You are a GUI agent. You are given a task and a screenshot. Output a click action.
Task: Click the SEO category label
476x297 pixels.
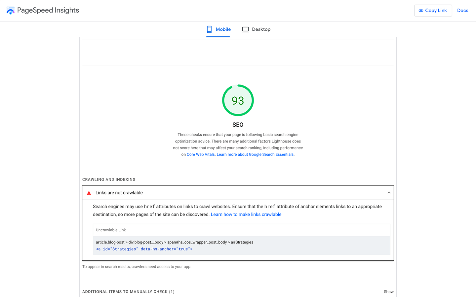238,125
